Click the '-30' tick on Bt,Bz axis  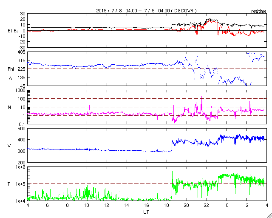click(22, 48)
